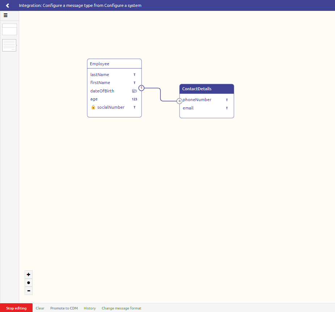Toggle the 1 cardinality badge on the relation
Screen dimensions: 335x312
(x=141, y=88)
